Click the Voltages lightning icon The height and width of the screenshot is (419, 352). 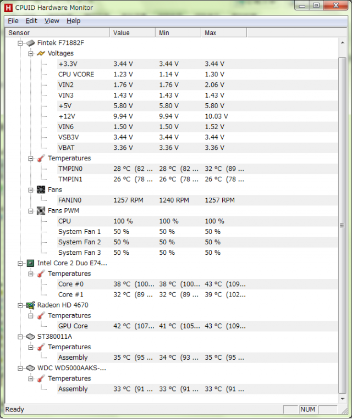[41, 53]
